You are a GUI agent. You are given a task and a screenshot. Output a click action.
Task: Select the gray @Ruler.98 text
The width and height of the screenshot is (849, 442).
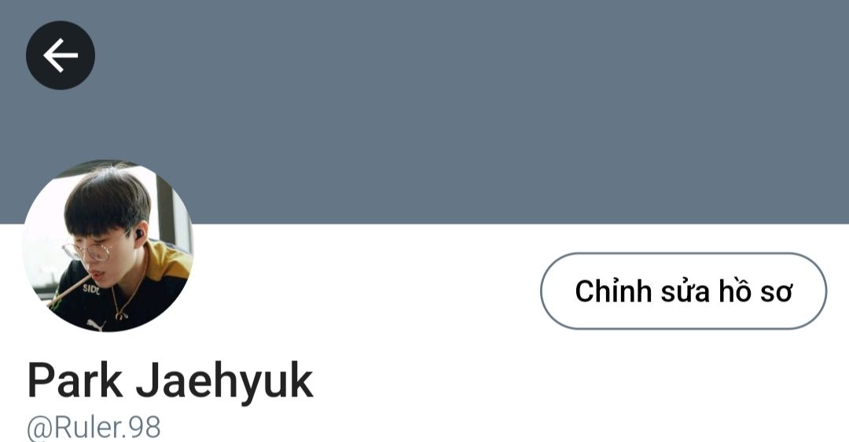[94, 428]
